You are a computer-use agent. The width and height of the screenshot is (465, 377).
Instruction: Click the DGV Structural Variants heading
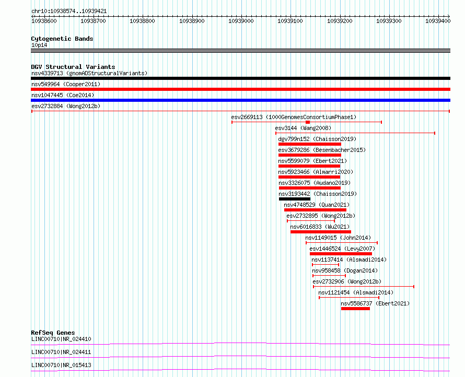click(73, 67)
